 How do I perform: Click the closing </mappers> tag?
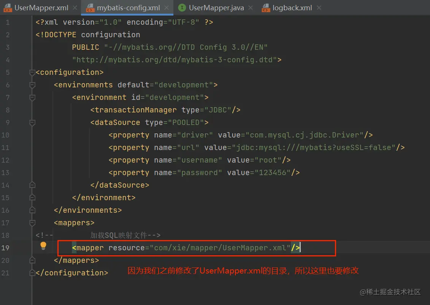76,260
